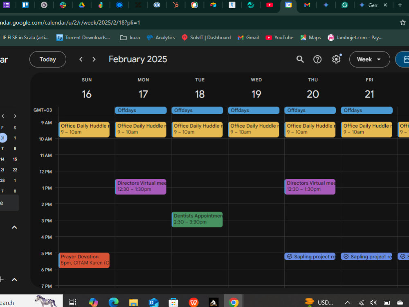Collapse the upper sidebar calendars section
The image size is (409, 307).
coord(14,227)
